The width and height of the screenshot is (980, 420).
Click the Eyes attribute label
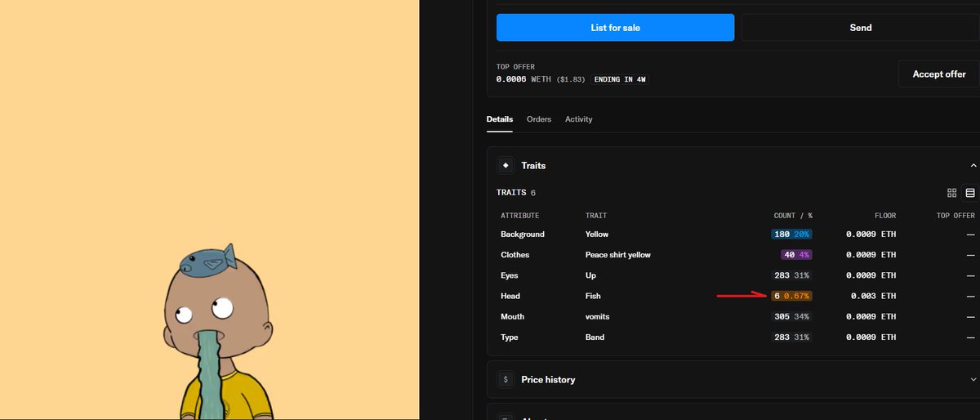510,275
